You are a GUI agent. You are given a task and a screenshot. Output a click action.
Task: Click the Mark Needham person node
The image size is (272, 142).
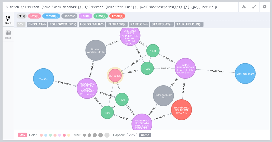pyautogui.click(x=245, y=74)
